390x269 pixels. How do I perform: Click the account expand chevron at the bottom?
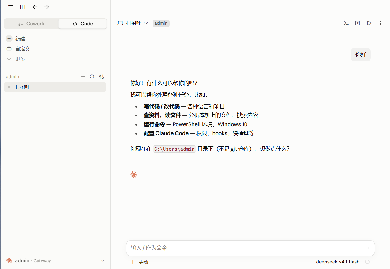(103, 261)
